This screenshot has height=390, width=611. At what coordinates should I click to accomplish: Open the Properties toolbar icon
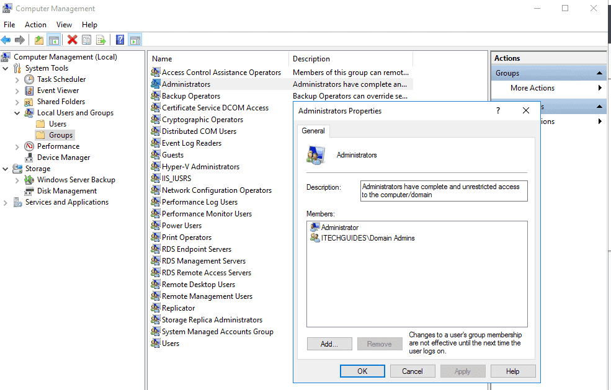pos(86,39)
